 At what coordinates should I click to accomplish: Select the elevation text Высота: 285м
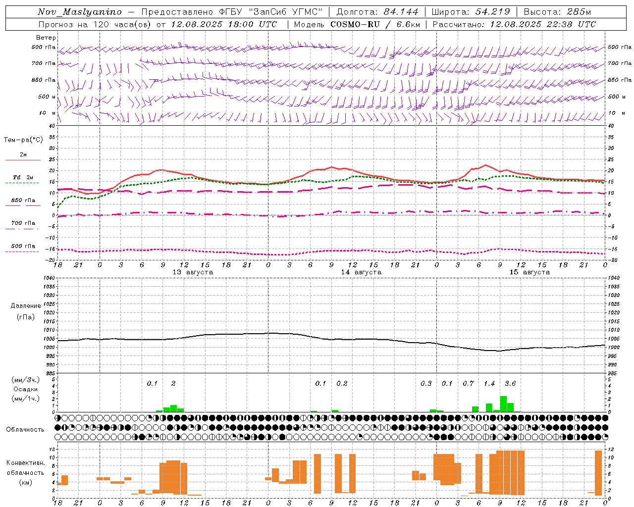[557, 12]
